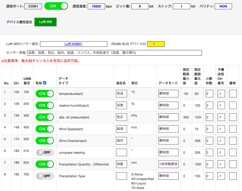Open 1時間積算値 data mode for precipitation
The image size is (242, 191).
point(168,164)
